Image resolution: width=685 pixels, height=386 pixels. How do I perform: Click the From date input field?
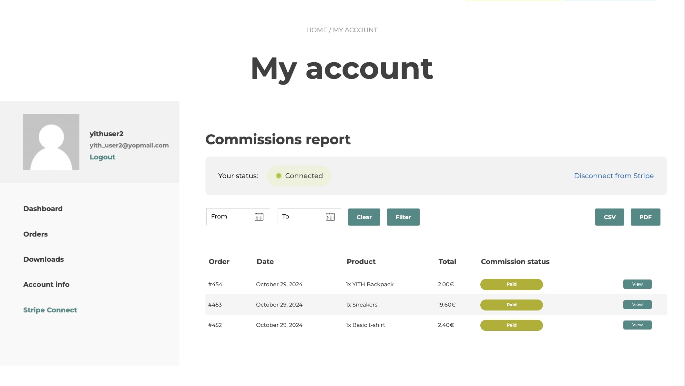231,217
